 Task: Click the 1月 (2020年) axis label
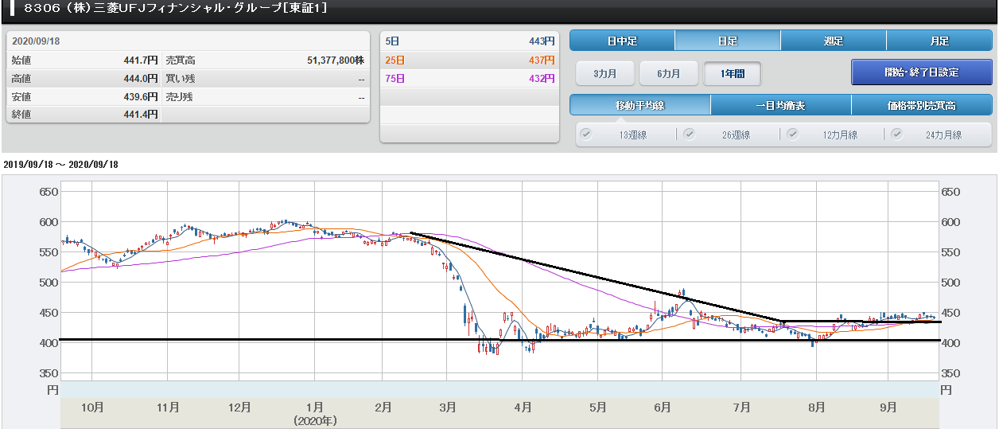point(316,413)
